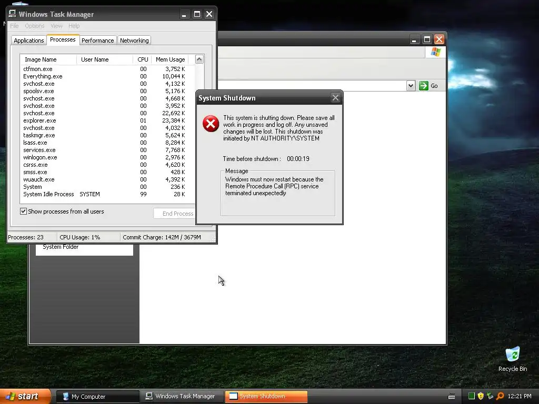Switch to the Applications tab

[29, 41]
